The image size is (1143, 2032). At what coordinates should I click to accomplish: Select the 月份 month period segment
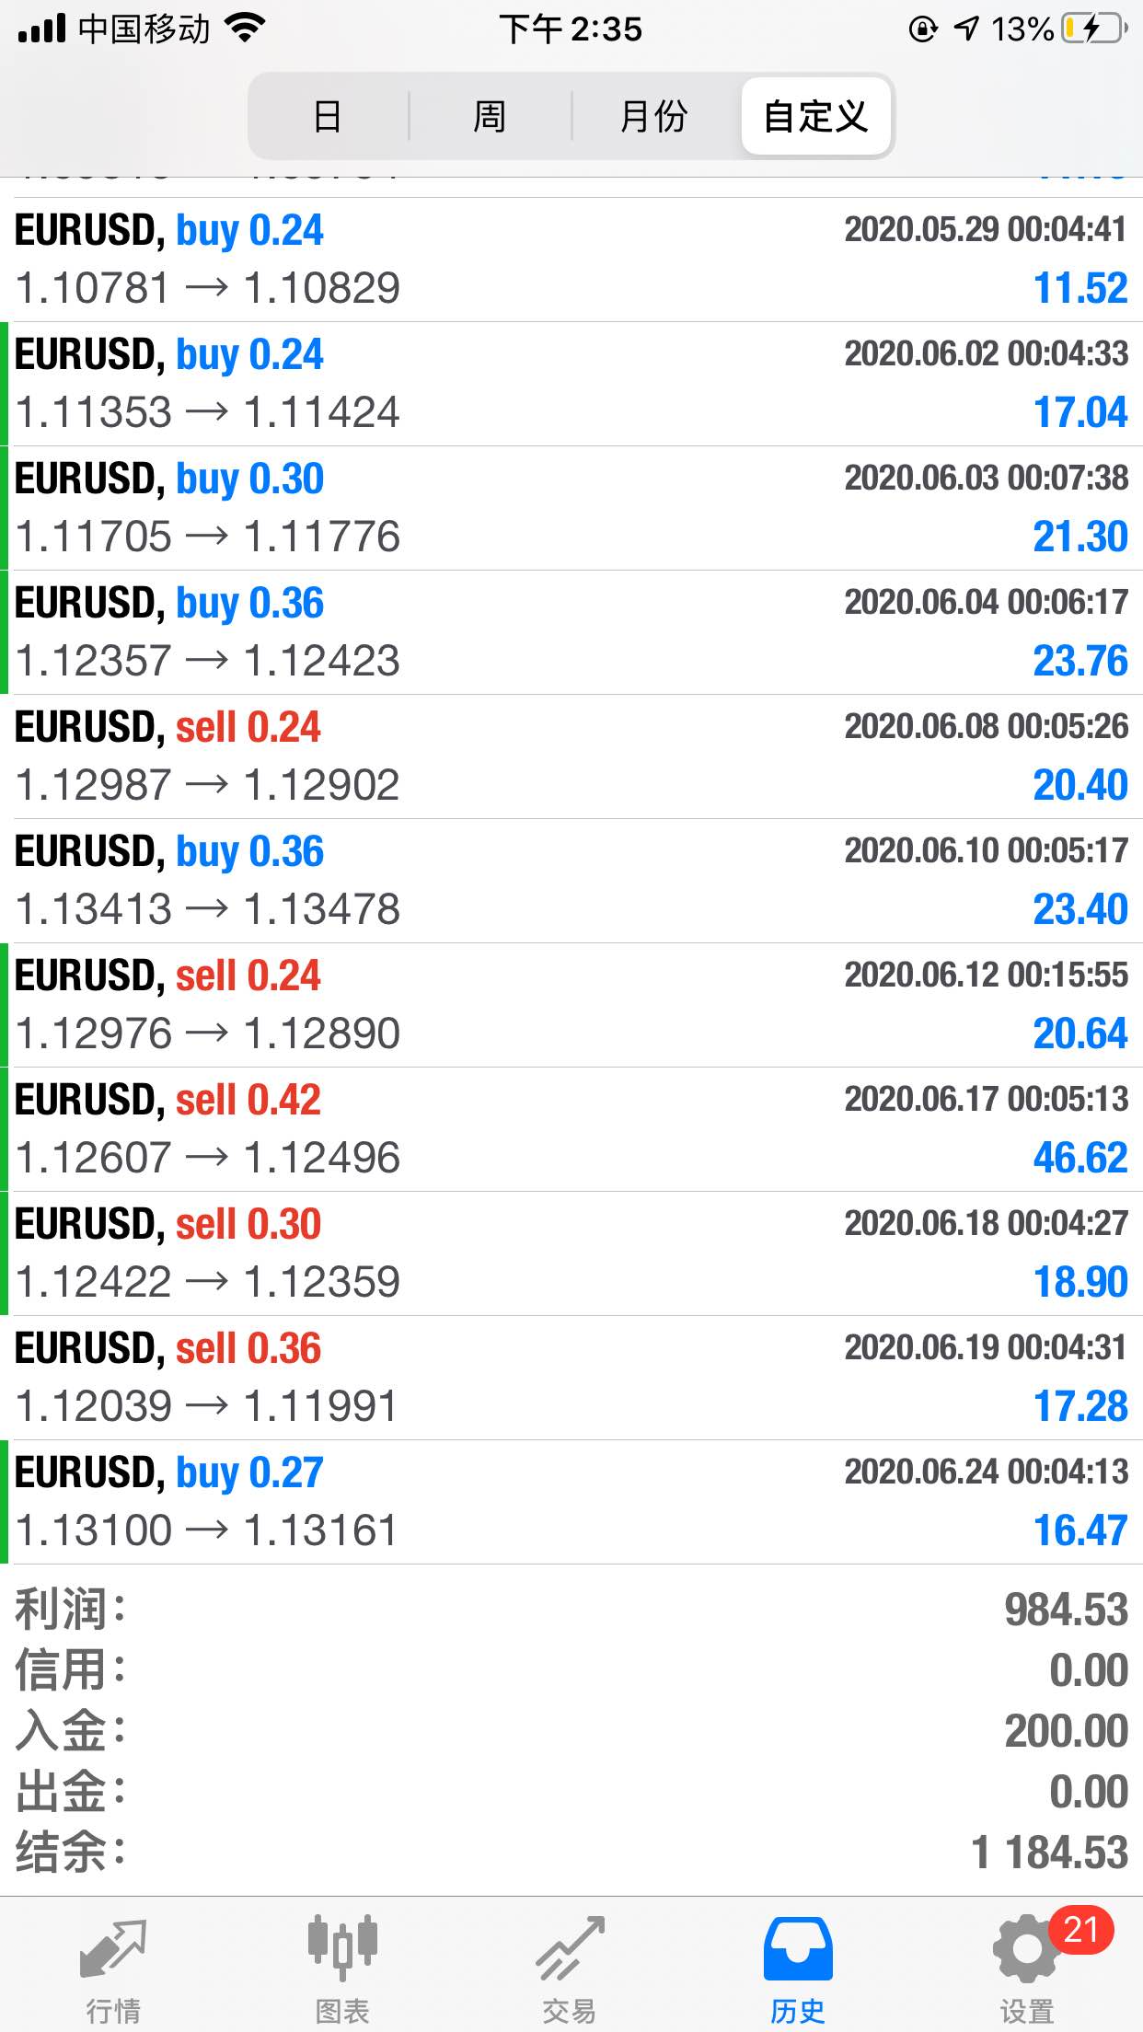[x=653, y=117]
